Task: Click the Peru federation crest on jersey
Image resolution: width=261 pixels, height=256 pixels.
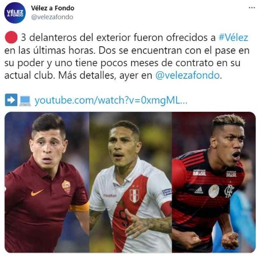Action: click(134, 194)
